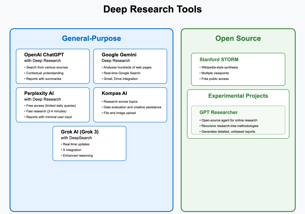Open the Grok AI (Grok 3) card
Screen dimensions: 305x214
coord(89,143)
